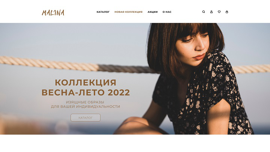Click the ВЕСНА-ЛЕТО 2022 heading line
270x152 pixels.
[85, 92]
